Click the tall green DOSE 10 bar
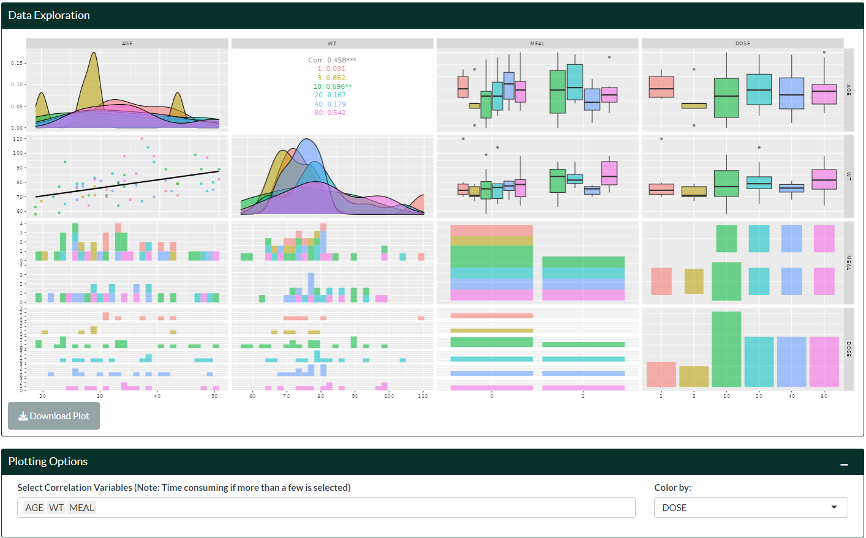The image size is (866, 538). pyautogui.click(x=726, y=349)
